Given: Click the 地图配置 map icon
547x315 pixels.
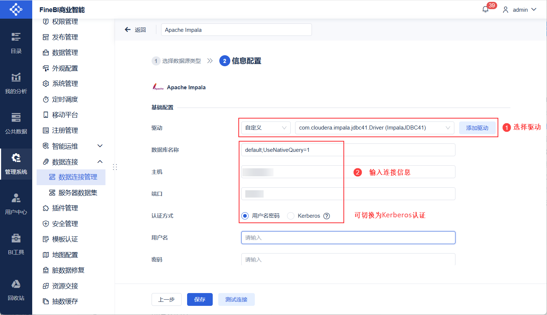Looking at the screenshot, I should point(46,255).
